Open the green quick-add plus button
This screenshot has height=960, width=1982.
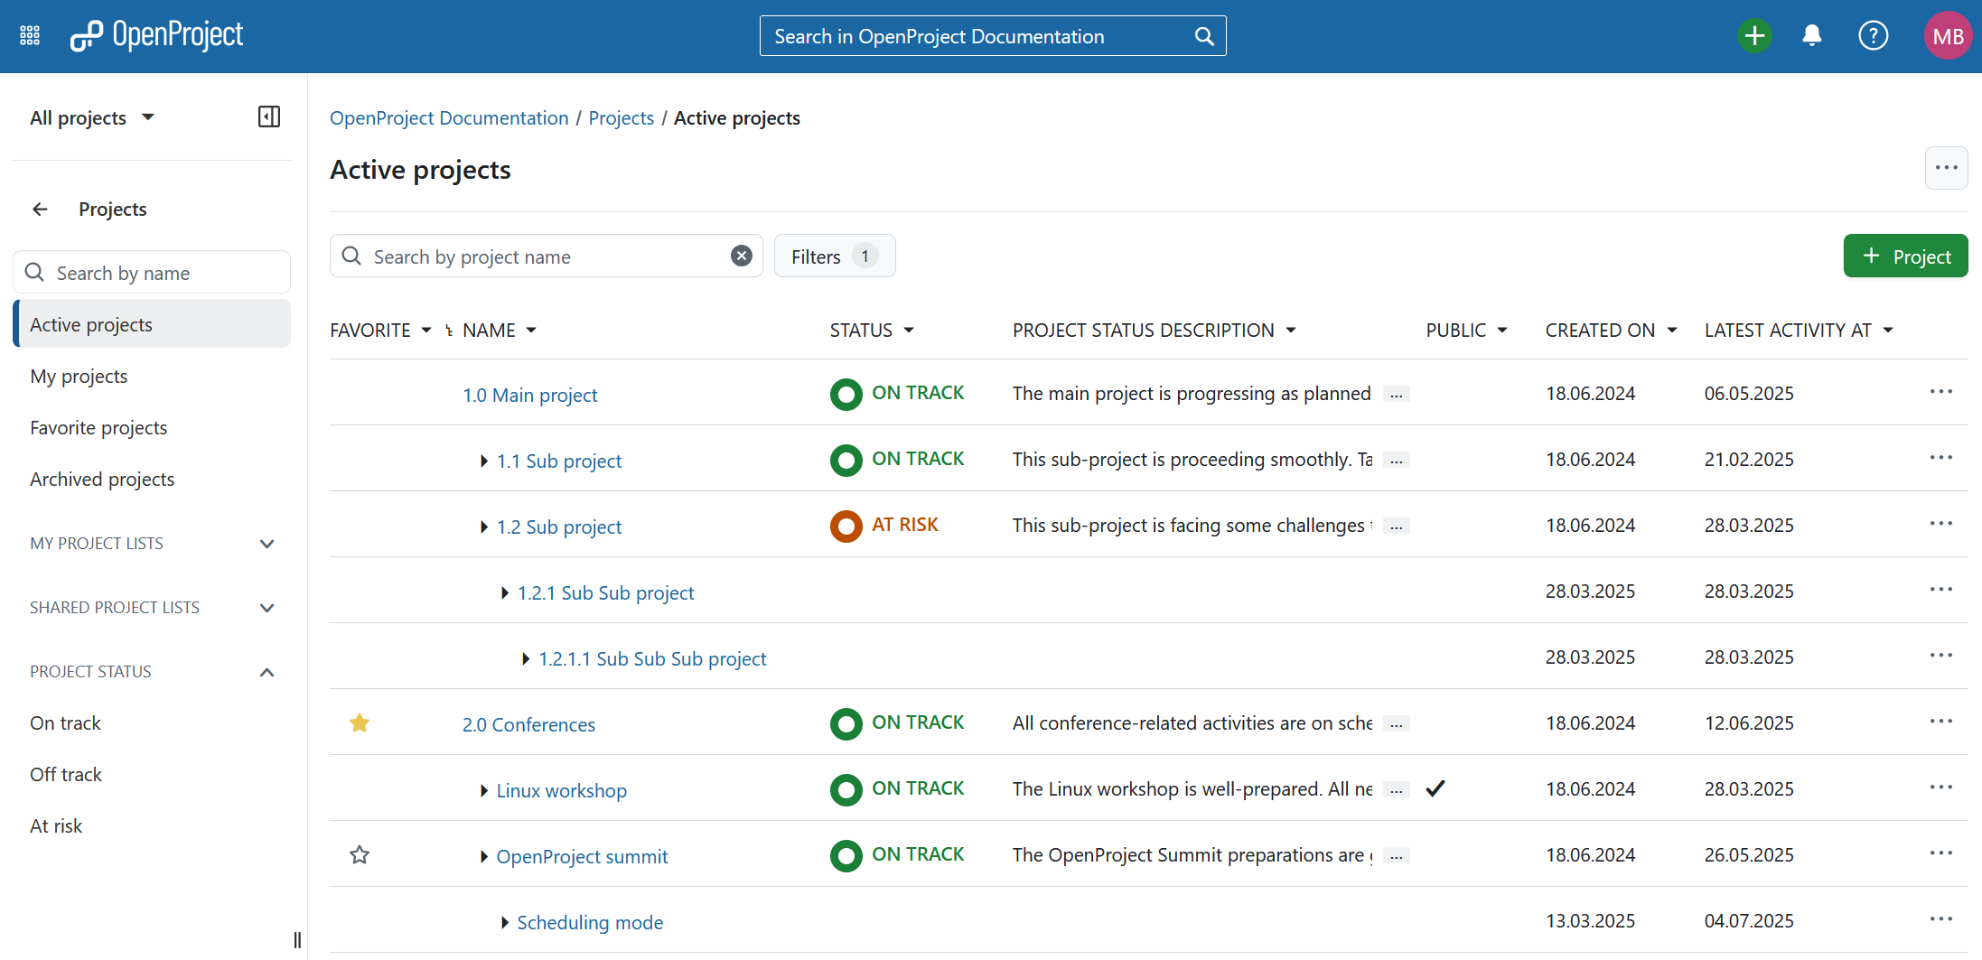click(1754, 36)
